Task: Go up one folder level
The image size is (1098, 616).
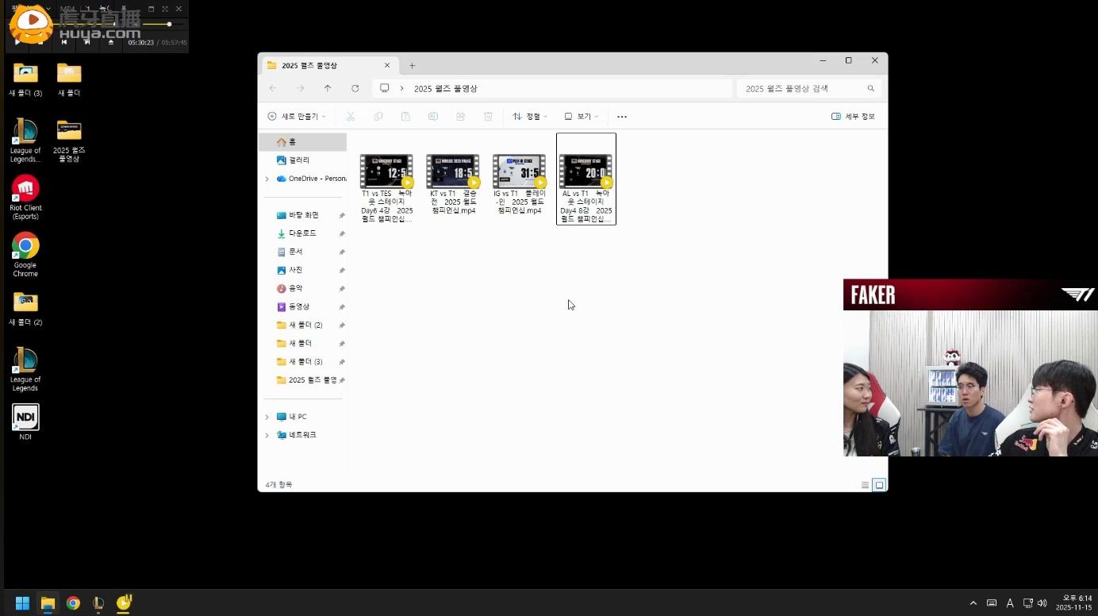Action: (328, 88)
